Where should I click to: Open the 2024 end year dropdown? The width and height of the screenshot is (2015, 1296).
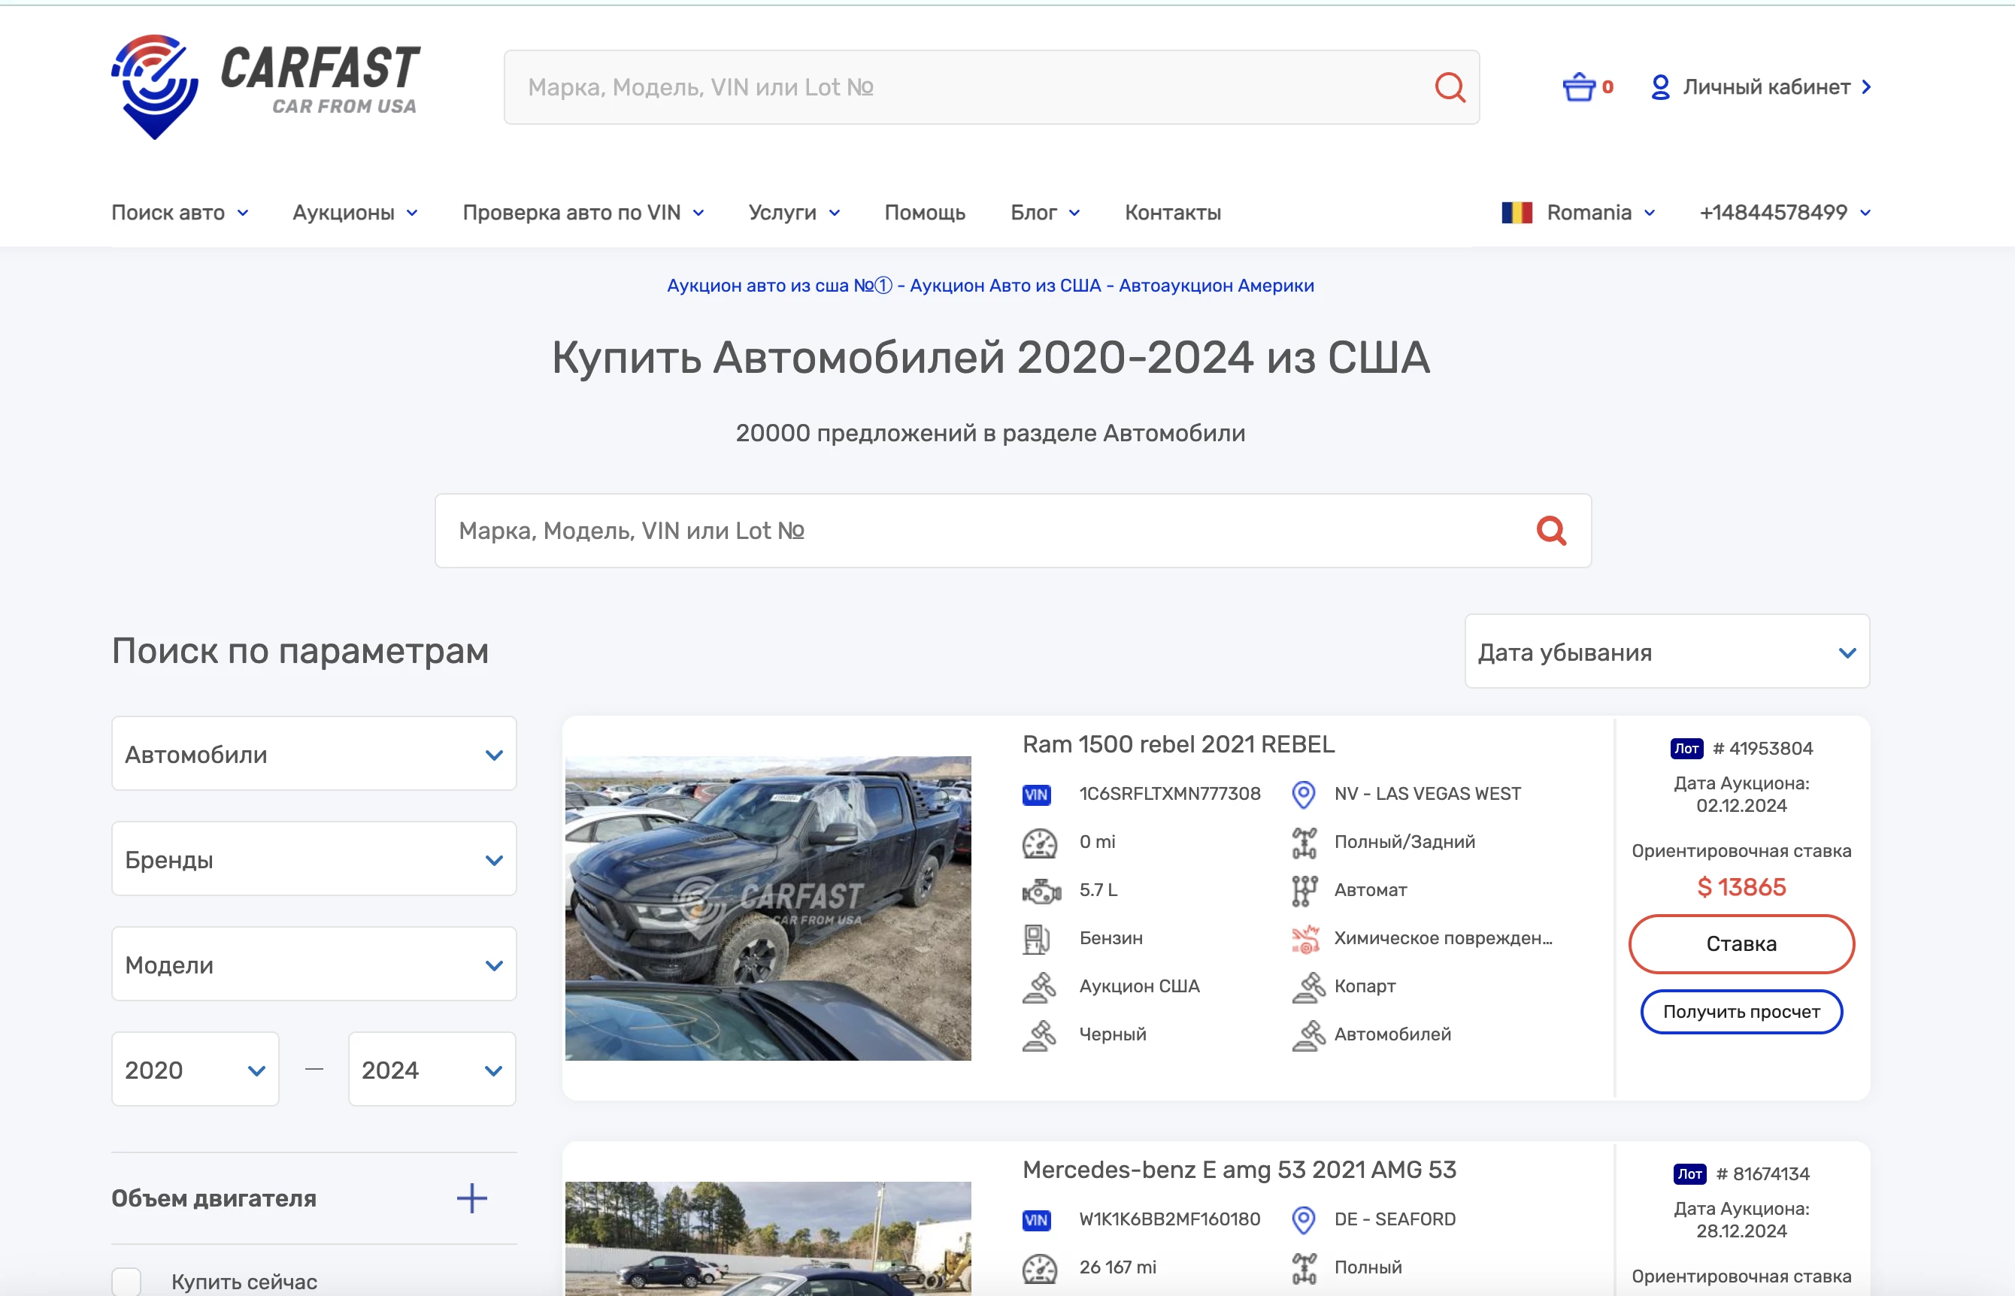point(432,1070)
